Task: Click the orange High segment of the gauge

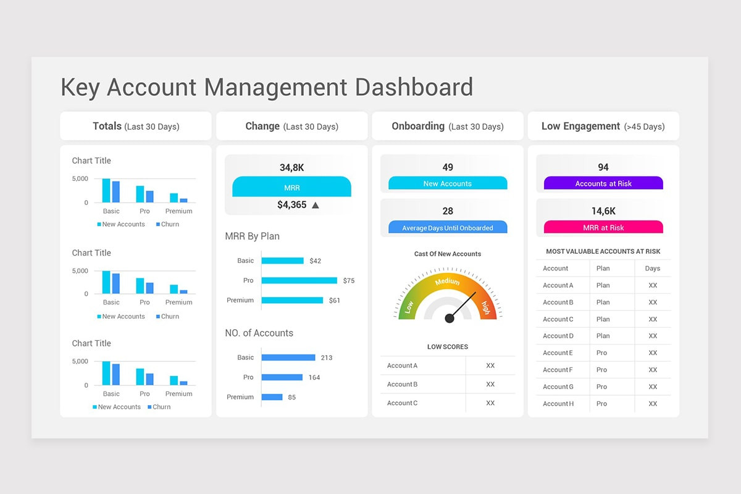Action: [485, 305]
